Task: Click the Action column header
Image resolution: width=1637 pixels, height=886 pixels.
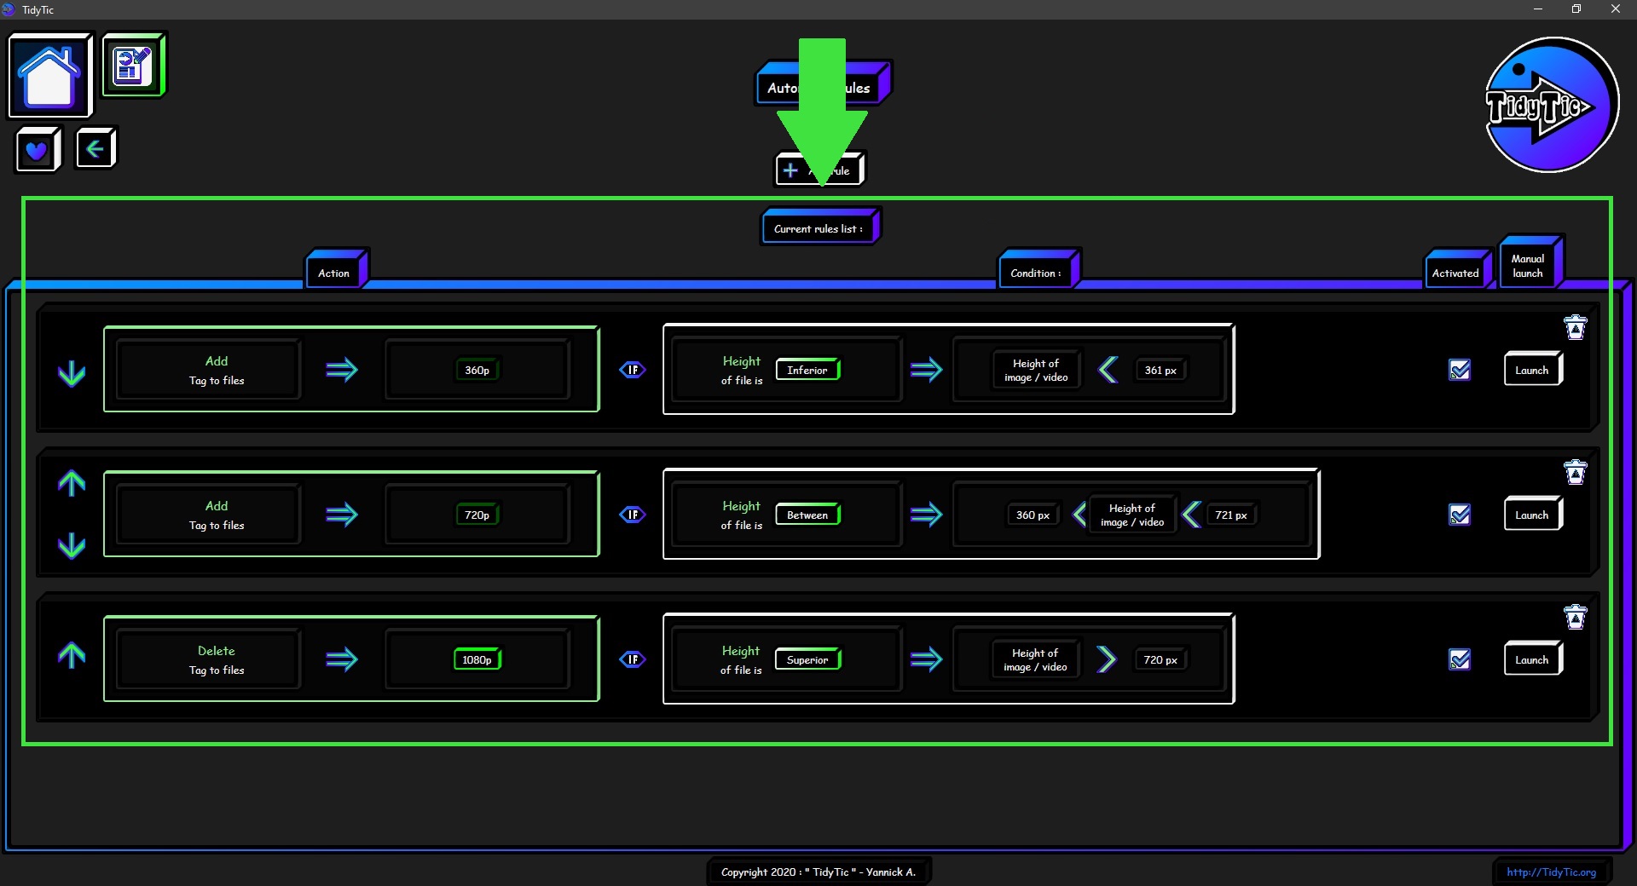Action: coord(334,273)
